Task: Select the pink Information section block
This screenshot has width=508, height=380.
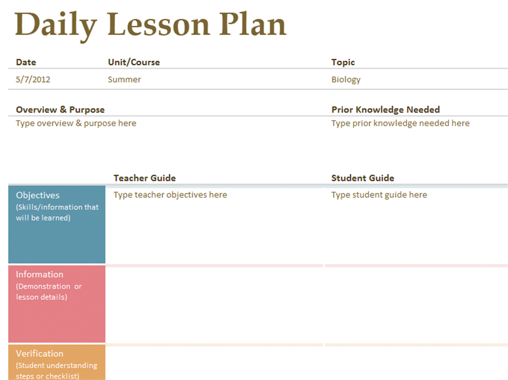Action: point(56,304)
